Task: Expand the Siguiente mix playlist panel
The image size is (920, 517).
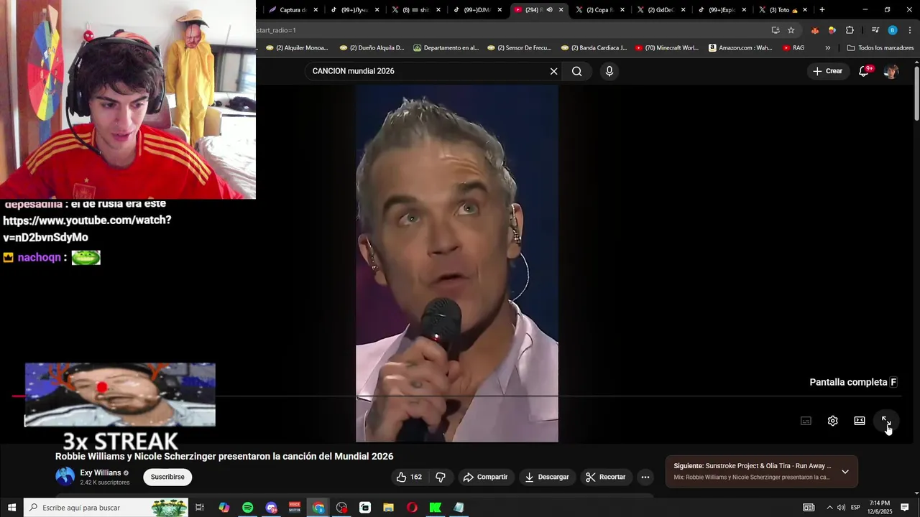Action: click(845, 472)
